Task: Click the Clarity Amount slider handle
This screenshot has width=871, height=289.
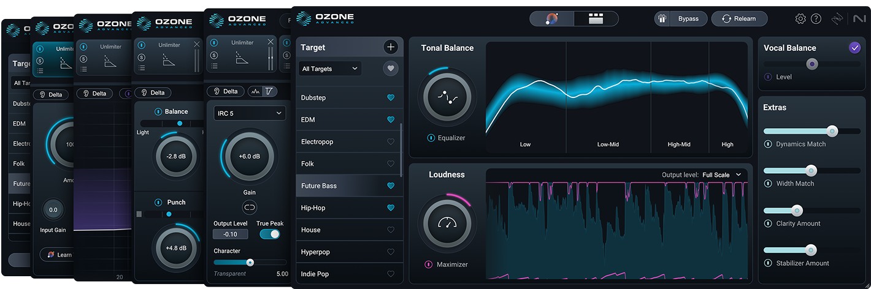Action: pos(797,211)
